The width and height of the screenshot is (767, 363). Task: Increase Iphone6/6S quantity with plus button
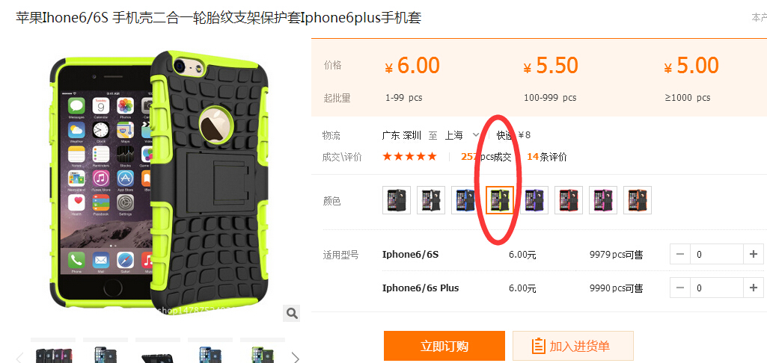(754, 255)
